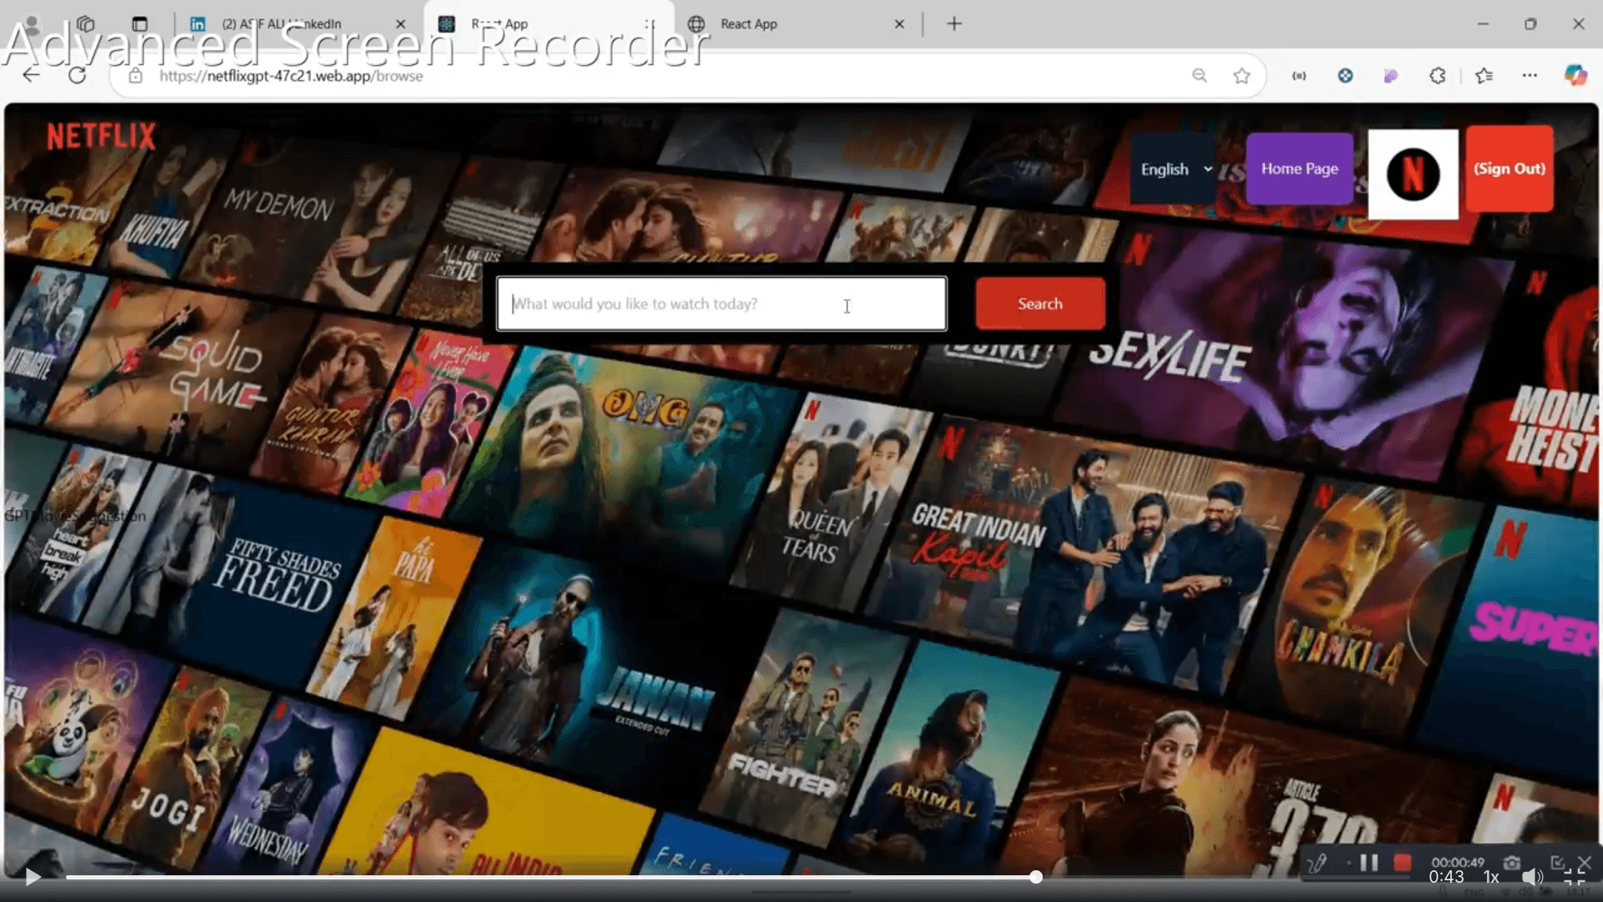Click the Netflix logo in the page header

tap(101, 136)
